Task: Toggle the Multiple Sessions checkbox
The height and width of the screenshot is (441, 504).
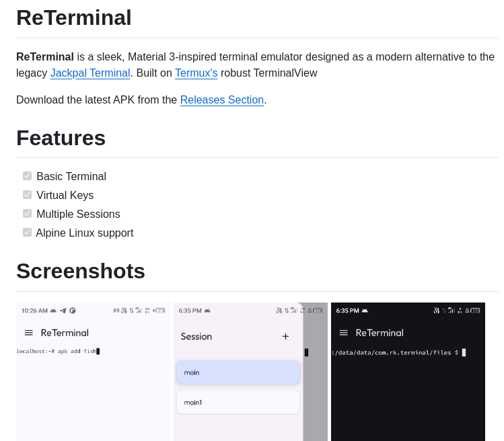Action: pos(28,214)
